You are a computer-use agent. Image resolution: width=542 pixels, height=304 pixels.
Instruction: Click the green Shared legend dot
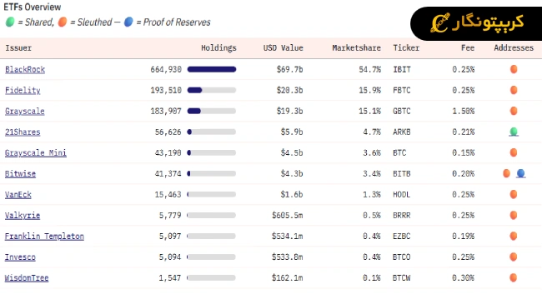pos(10,22)
